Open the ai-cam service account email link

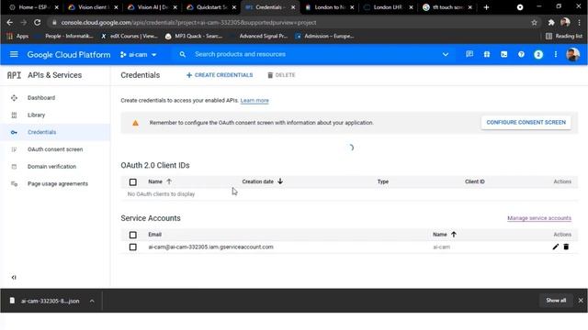point(210,247)
